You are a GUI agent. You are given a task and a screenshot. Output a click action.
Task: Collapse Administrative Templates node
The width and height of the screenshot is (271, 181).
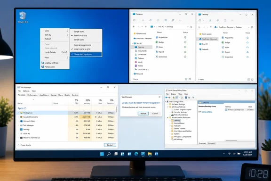[x=167, y=118]
